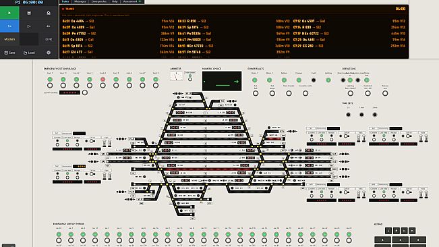439x247 pixels.
Task: Push the last Emergency Switch Throw button
Action: point(349,240)
